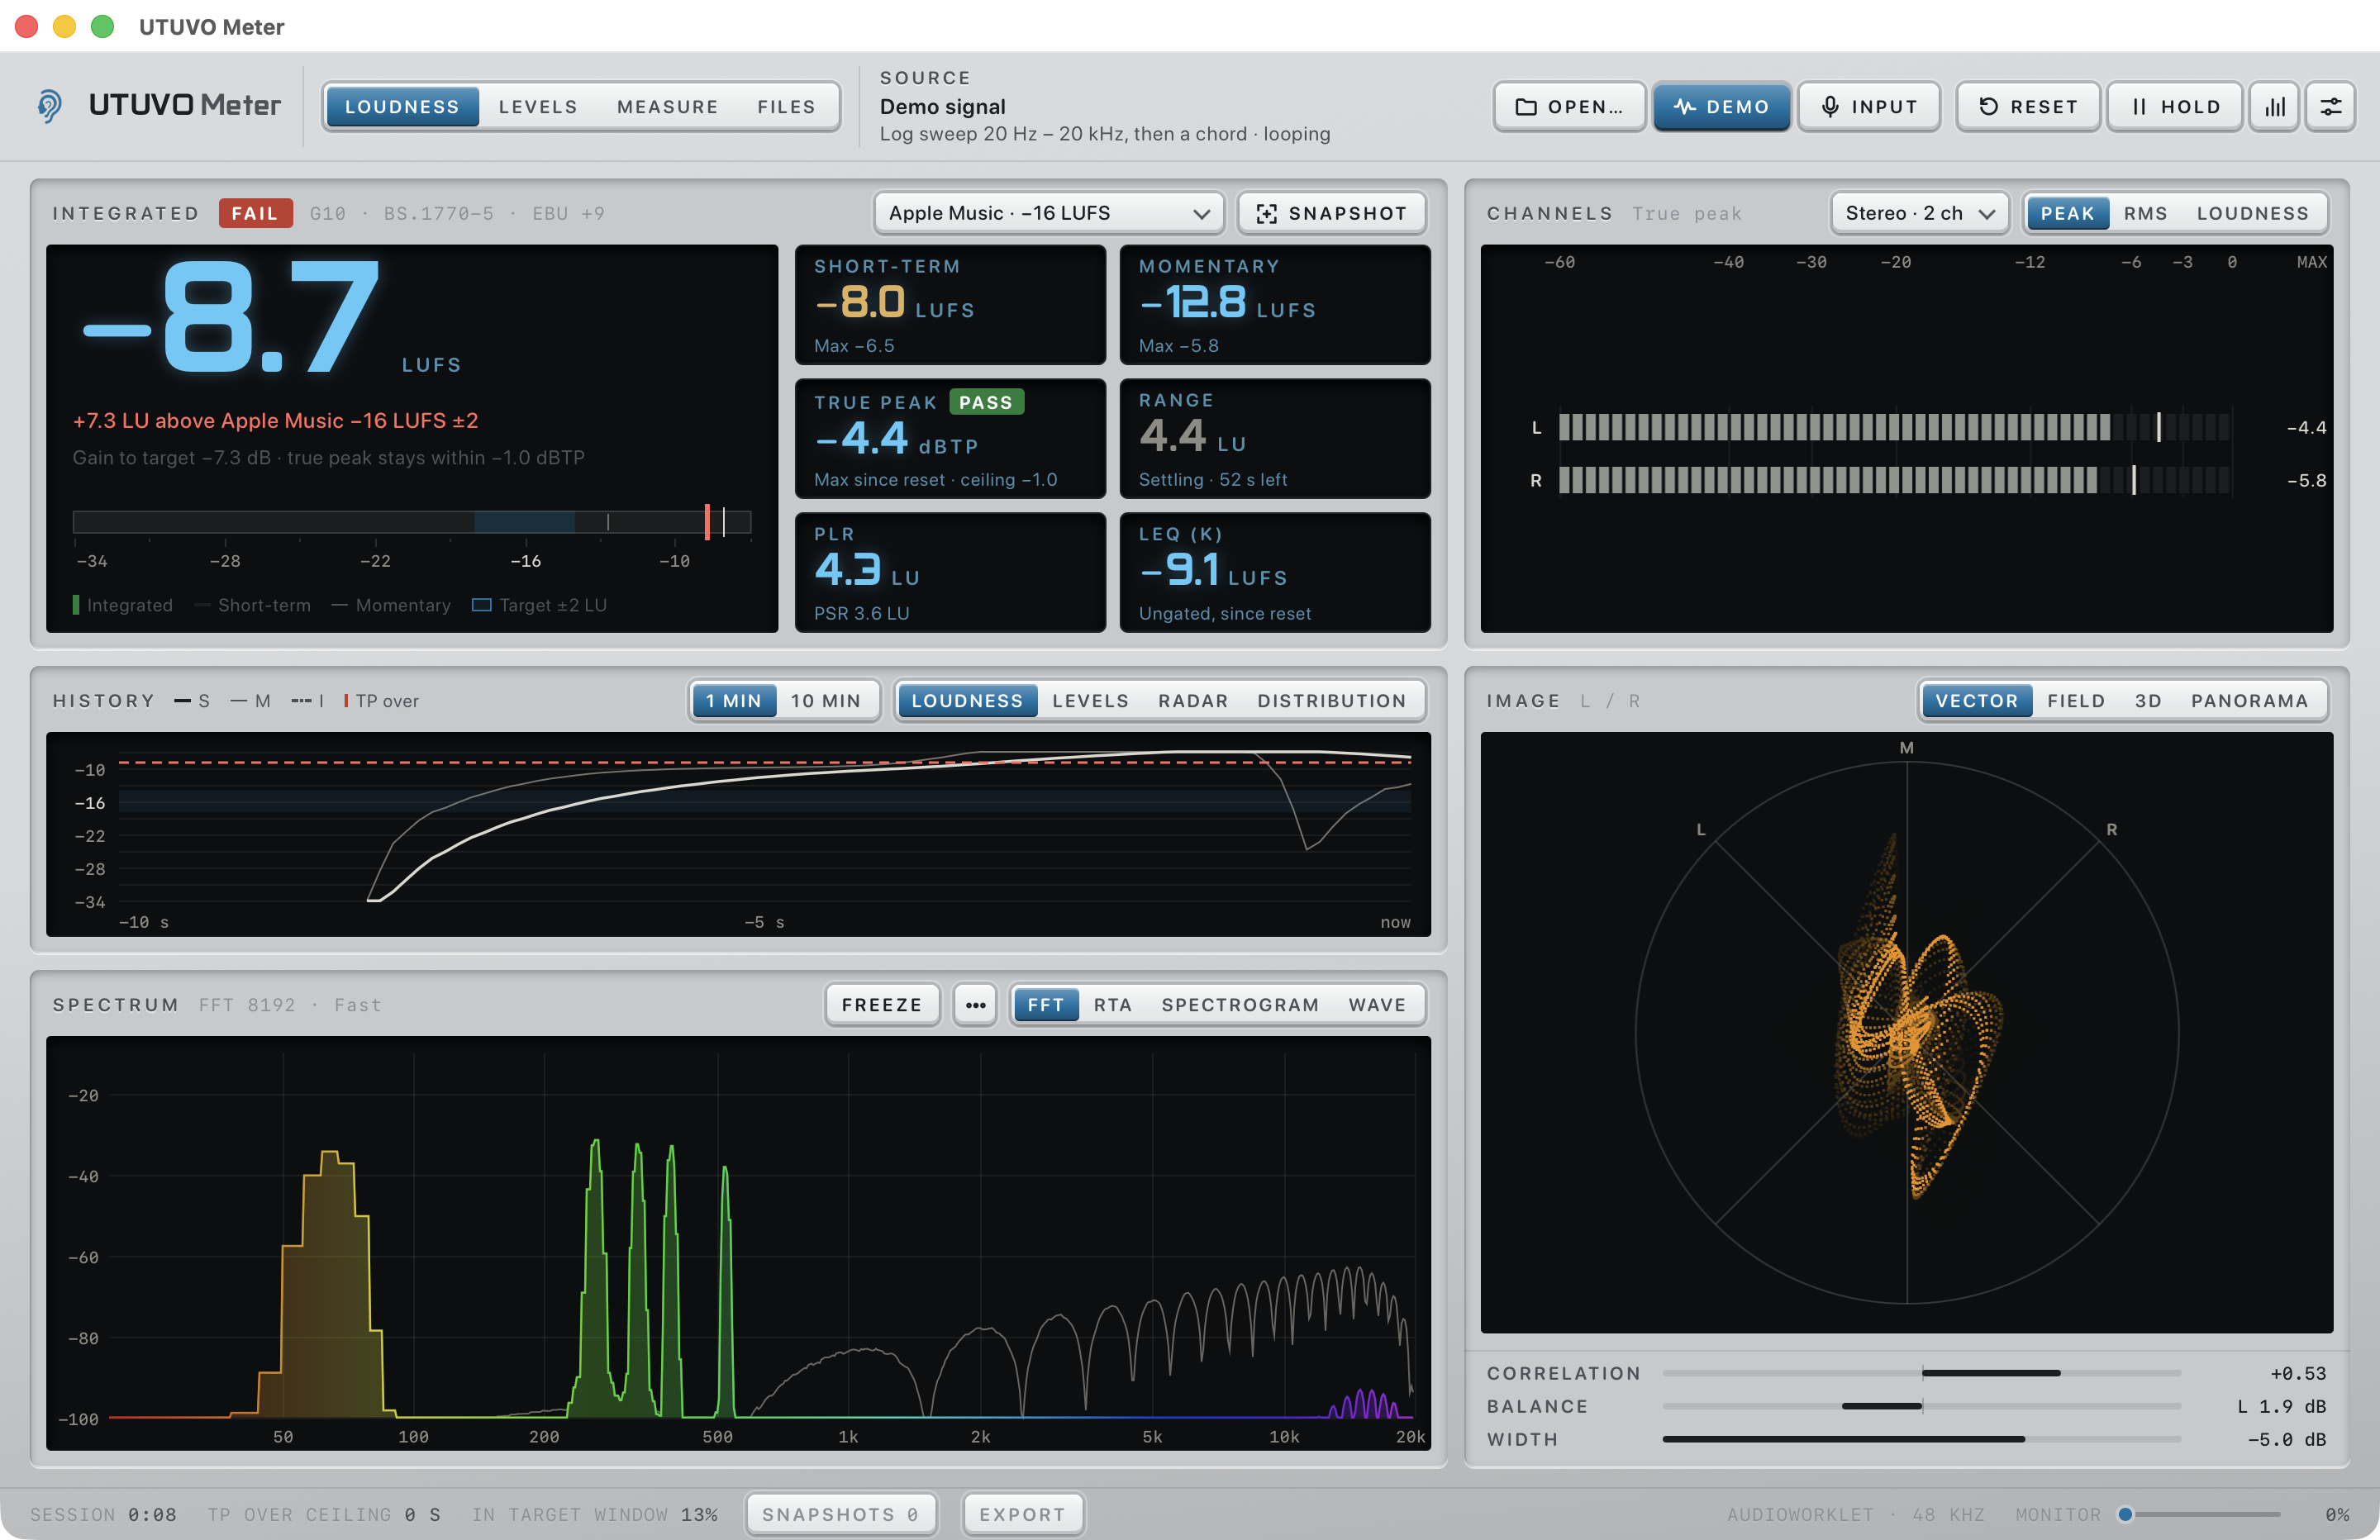Image resolution: width=2380 pixels, height=1540 pixels.
Task: Click the 'IN TARGET WINDOW 13%' status text
Action: (x=595, y=1514)
